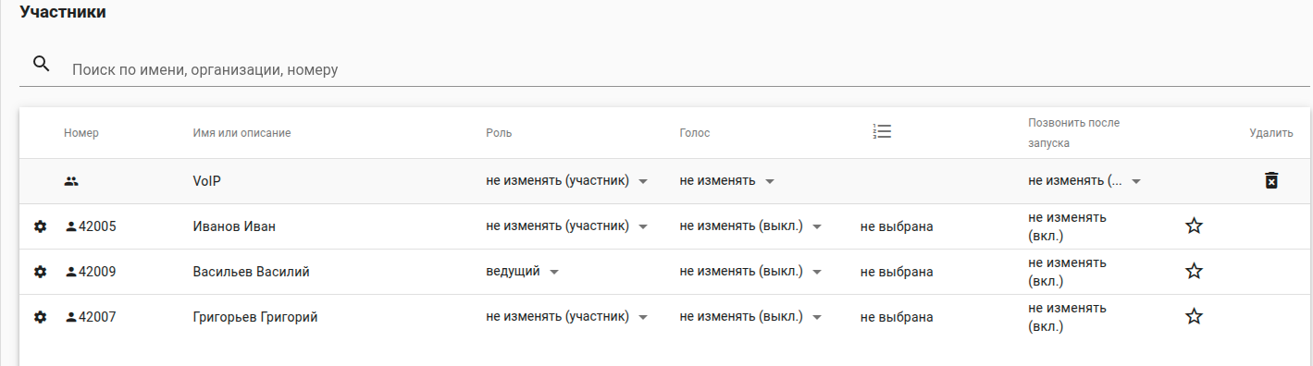Click the "Имя или описание" column header
Image resolution: width=1313 pixels, height=366 pixels.
pos(242,133)
